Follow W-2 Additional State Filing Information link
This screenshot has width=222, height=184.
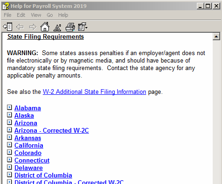pyautogui.click(x=94, y=92)
